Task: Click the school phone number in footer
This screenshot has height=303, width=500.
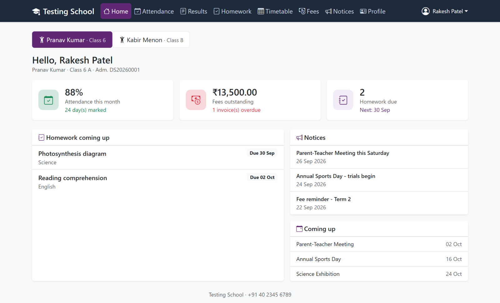Action: pyautogui.click(x=269, y=295)
